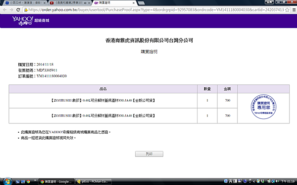Click the speaker volume tray icon
Screen dimensions: 297x185
tap(277, 182)
